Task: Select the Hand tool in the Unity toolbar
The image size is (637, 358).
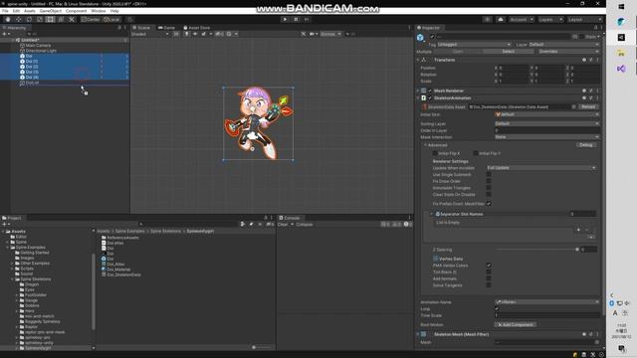Action: (x=8, y=19)
